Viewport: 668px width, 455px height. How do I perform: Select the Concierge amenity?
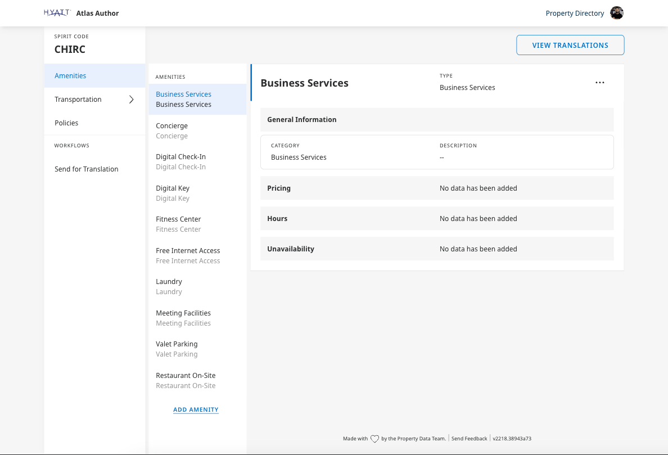pos(198,131)
